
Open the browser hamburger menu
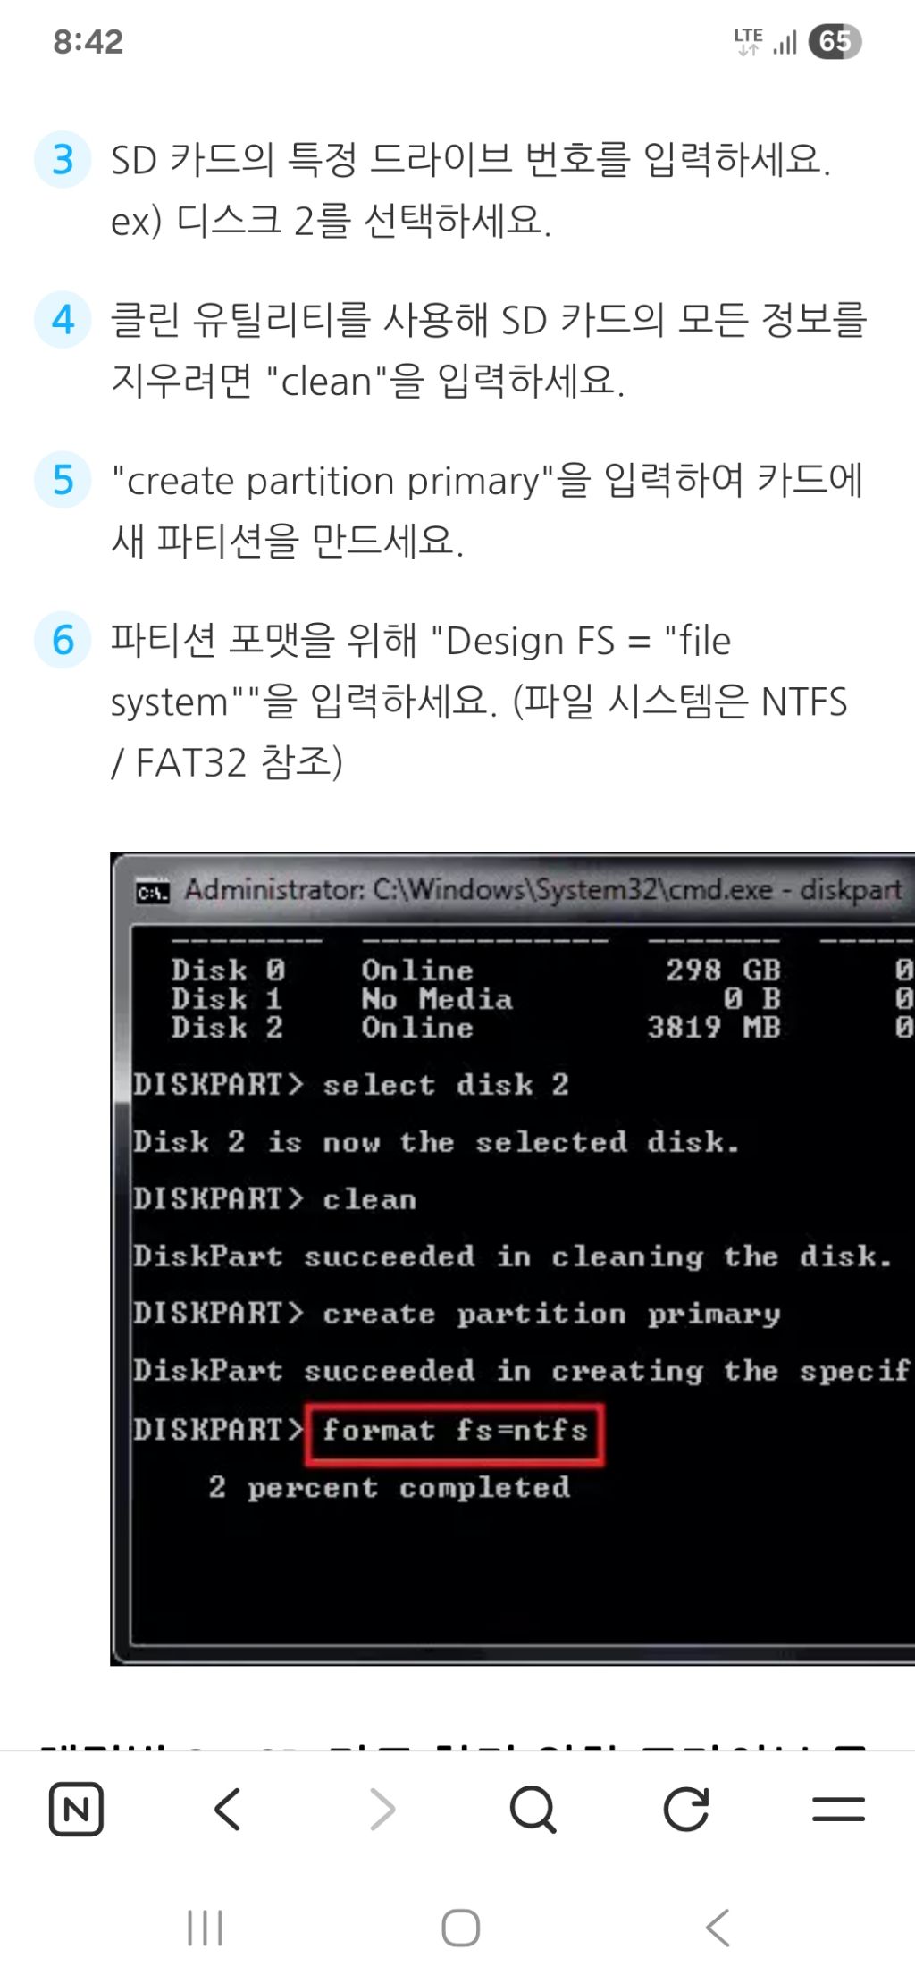click(838, 1810)
